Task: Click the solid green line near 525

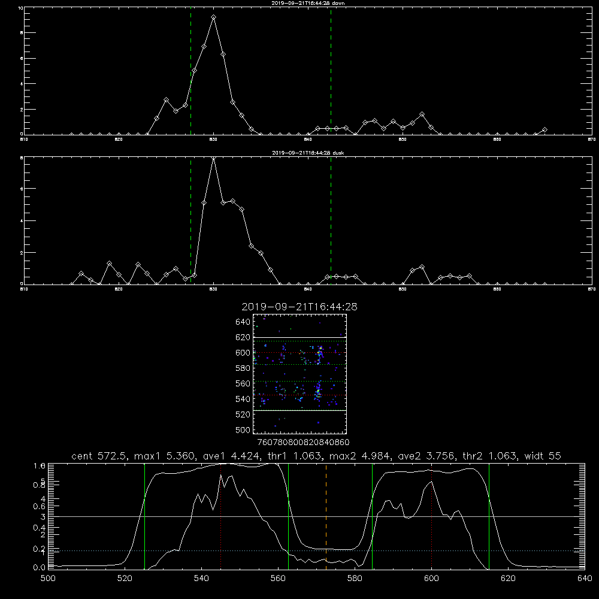Action: 144,516
